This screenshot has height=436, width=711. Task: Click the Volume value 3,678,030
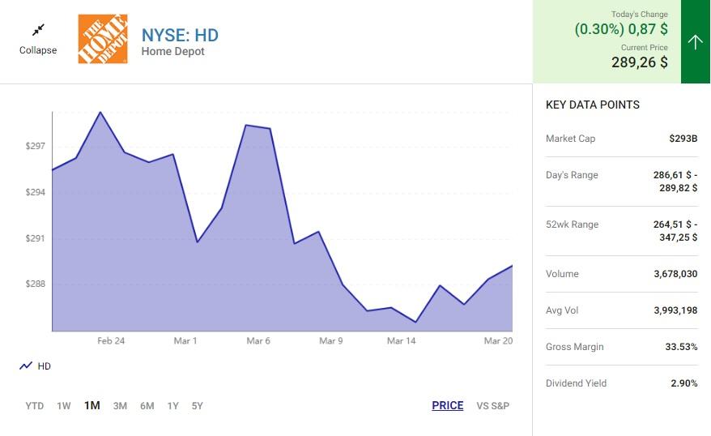(675, 274)
